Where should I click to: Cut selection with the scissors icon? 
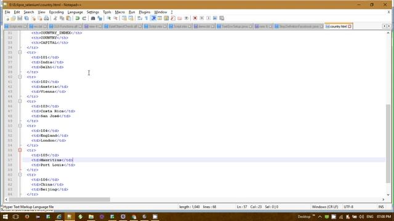coord(55,18)
